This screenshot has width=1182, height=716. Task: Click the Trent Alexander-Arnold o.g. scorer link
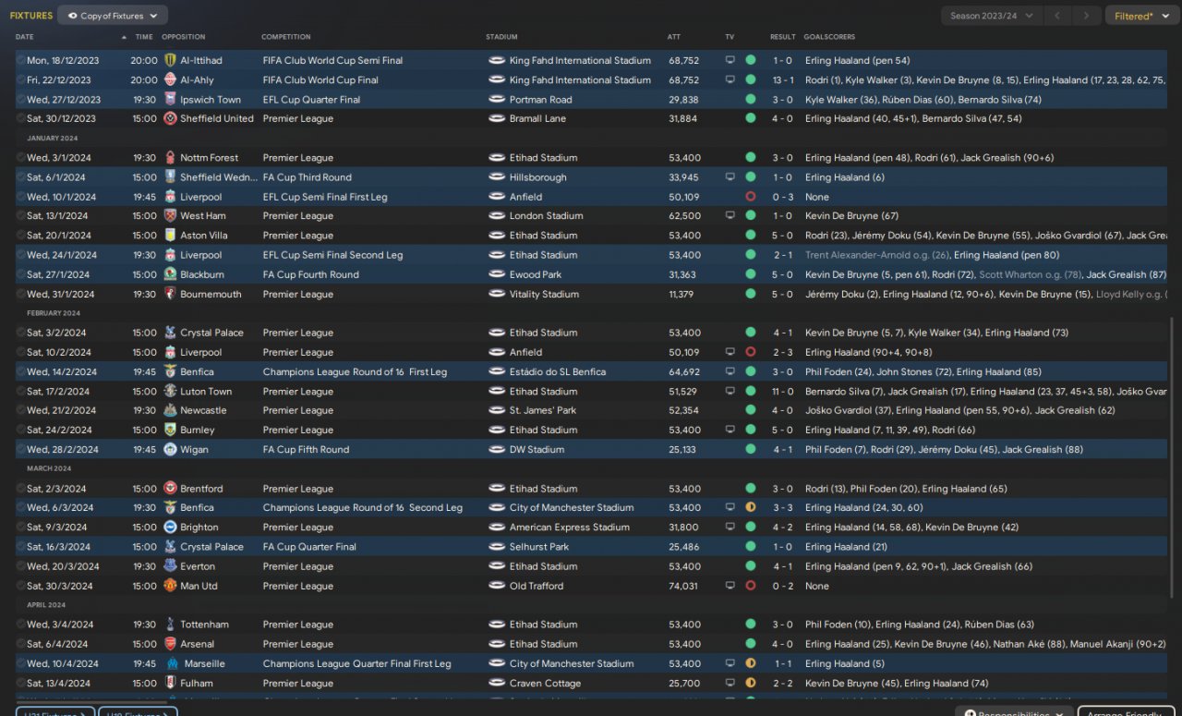tap(877, 255)
